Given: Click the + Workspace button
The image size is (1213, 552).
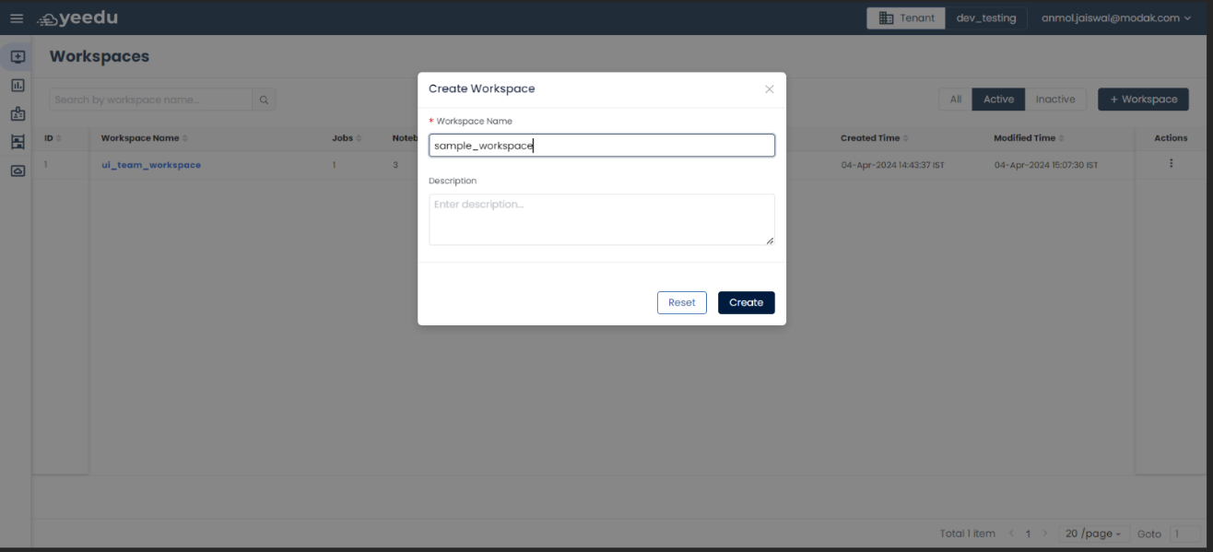Looking at the screenshot, I should (x=1143, y=100).
